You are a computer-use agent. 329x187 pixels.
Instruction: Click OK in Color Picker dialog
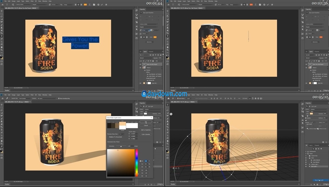point(146,122)
